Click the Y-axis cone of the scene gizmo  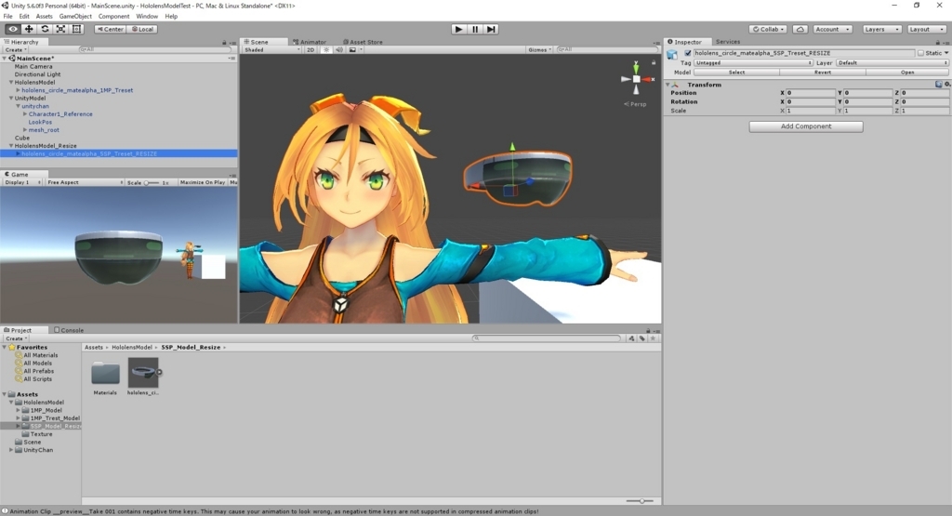(636, 67)
